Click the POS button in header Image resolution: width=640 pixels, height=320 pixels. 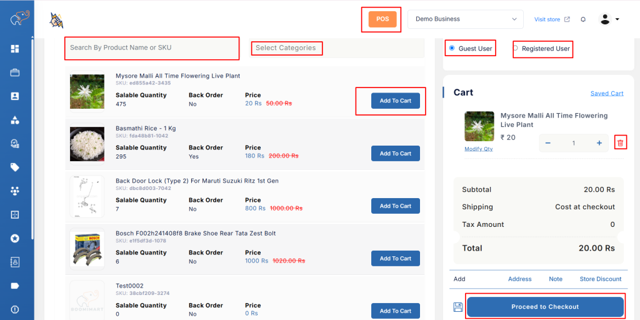pos(382,19)
